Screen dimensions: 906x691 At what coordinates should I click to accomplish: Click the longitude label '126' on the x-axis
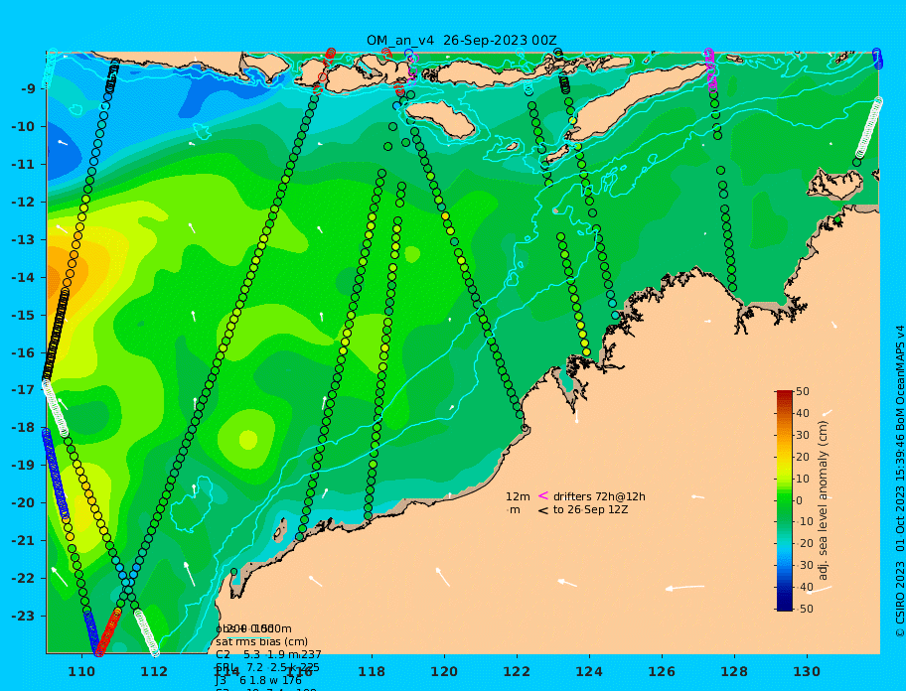click(x=662, y=671)
